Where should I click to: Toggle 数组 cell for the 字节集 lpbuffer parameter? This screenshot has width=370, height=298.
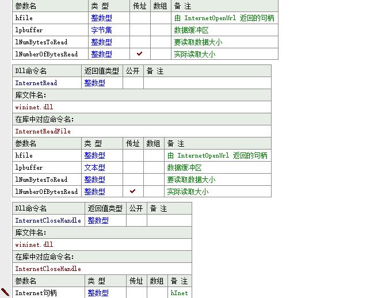(161, 30)
